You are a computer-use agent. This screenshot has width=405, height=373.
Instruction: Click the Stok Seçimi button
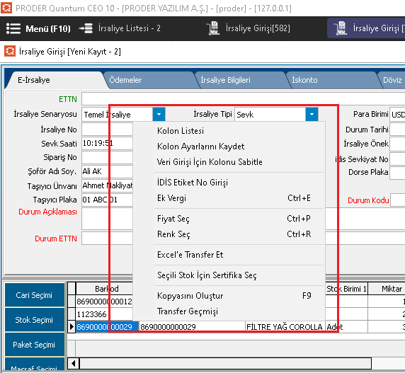pyautogui.click(x=35, y=320)
